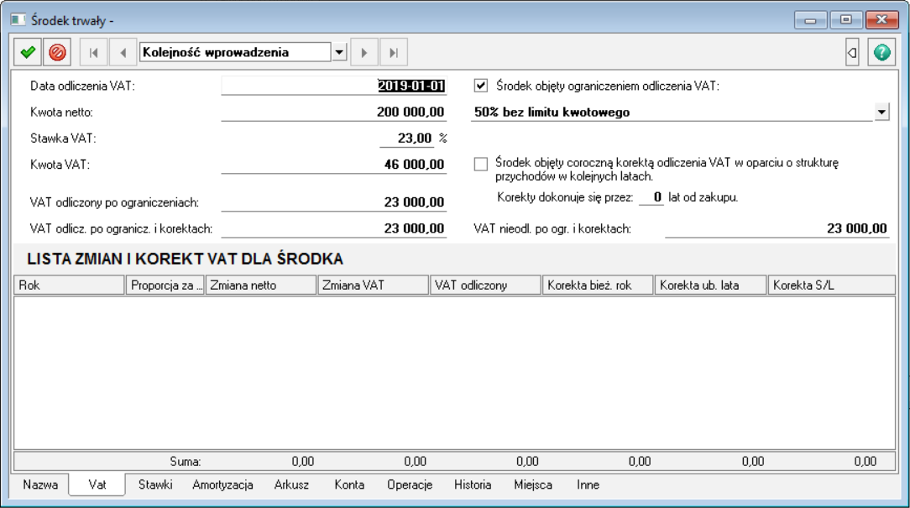The height and width of the screenshot is (508, 910).
Task: Click the red cancel icon
Action: click(57, 52)
